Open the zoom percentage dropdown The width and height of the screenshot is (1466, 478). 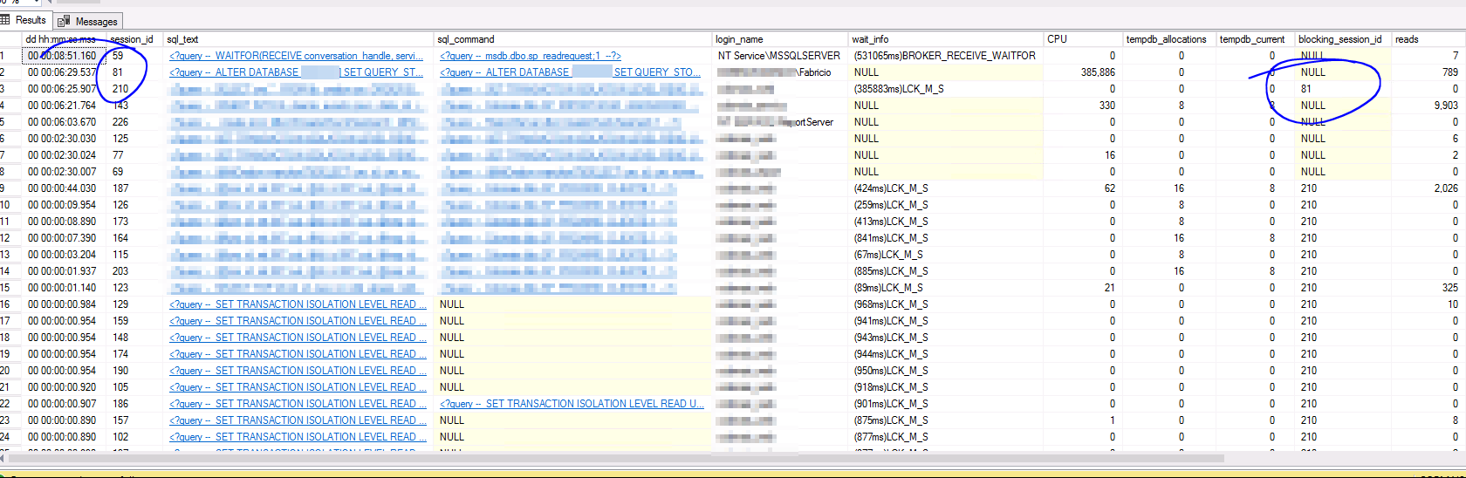pyautogui.click(x=35, y=2)
